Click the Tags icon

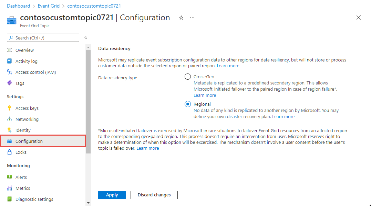10,83
